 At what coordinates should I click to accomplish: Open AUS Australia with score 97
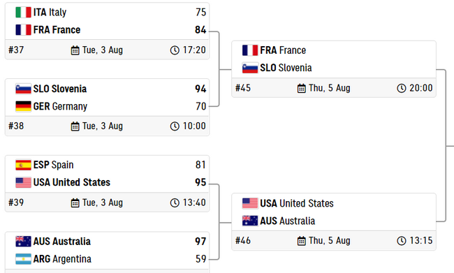click(62, 242)
